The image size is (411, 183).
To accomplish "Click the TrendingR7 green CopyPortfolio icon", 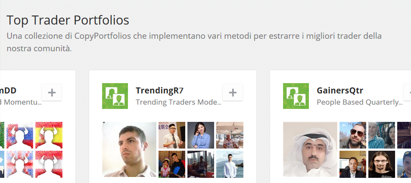I will (115, 96).
